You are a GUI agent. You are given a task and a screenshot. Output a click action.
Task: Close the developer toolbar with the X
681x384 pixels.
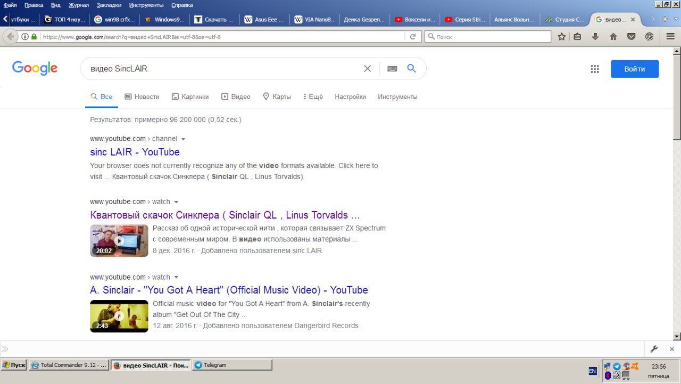coord(672,349)
